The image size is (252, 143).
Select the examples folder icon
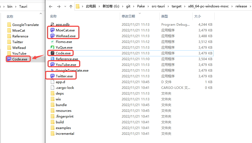tap(52, 128)
